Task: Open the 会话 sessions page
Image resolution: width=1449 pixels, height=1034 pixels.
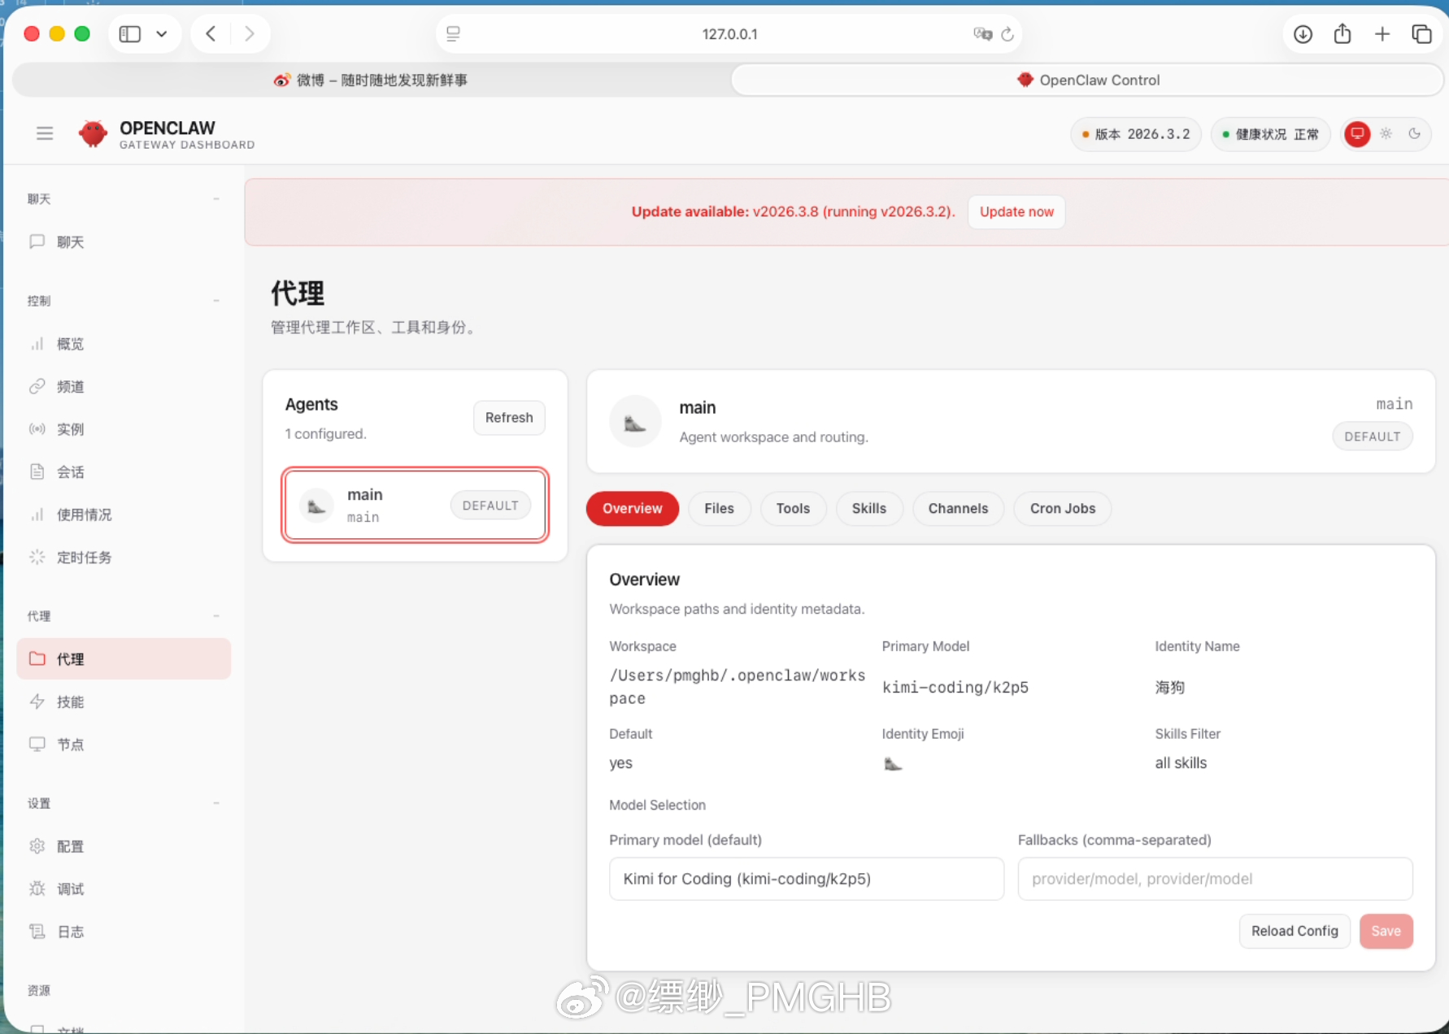Action: [69, 471]
